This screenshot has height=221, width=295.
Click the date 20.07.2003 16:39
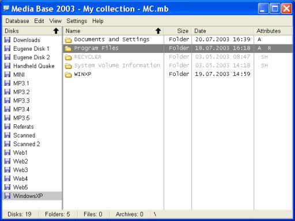point(222,39)
